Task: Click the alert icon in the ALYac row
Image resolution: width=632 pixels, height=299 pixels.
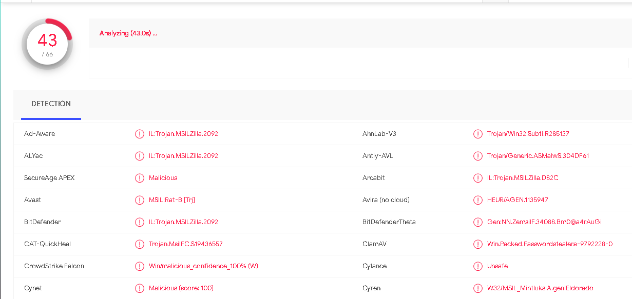Action: (x=139, y=156)
